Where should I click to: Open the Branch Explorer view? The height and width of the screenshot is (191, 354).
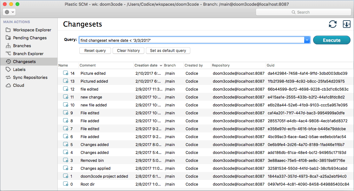(x=28, y=54)
